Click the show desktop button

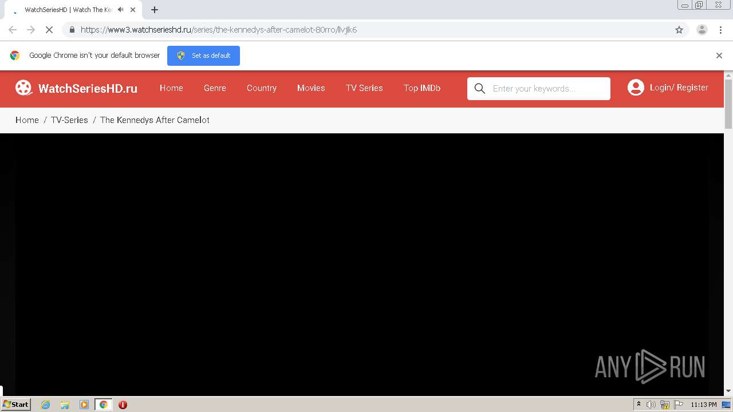pos(727,405)
